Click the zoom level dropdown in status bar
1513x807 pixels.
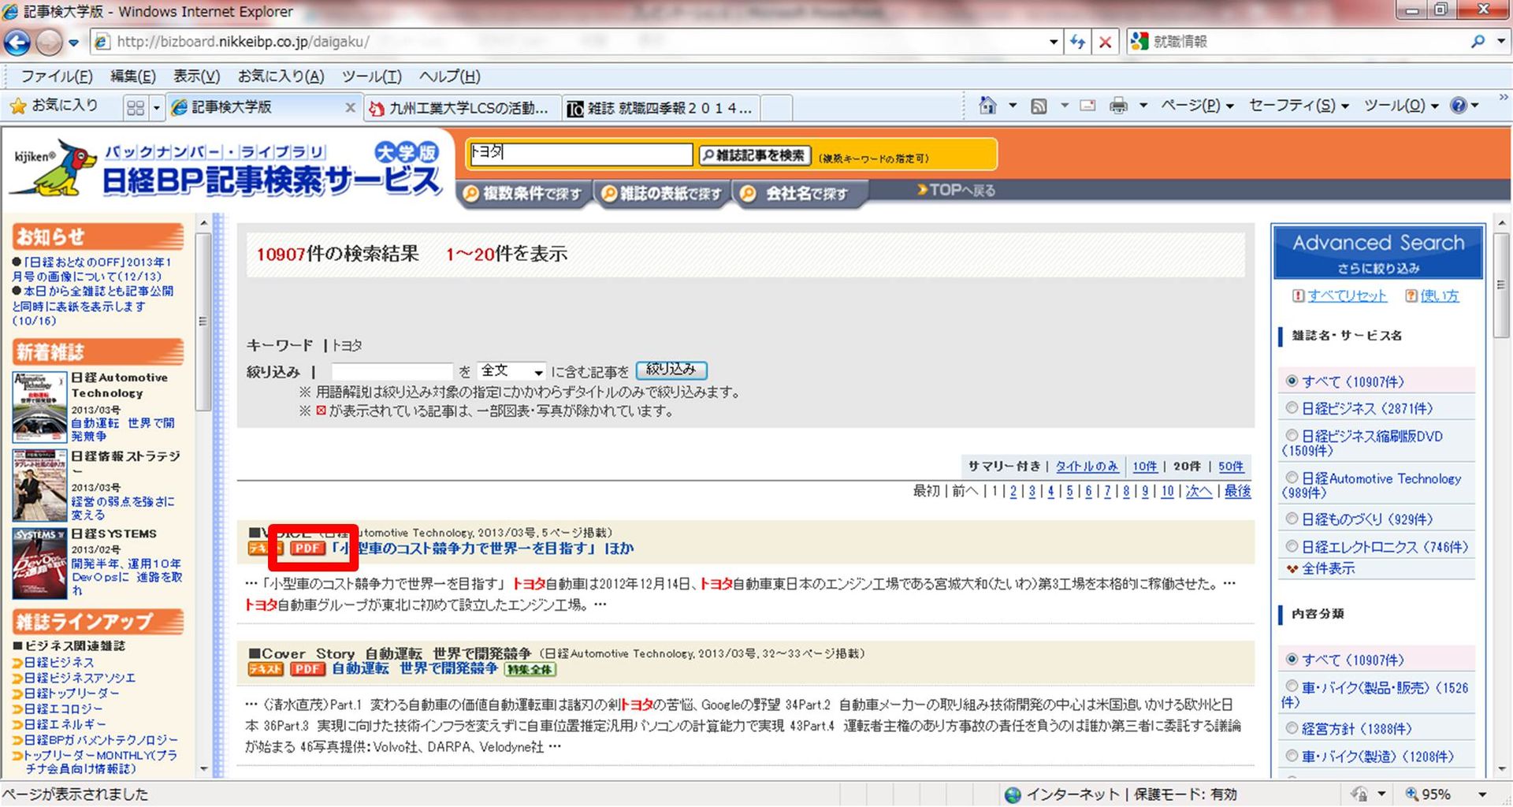pyautogui.click(x=1481, y=794)
